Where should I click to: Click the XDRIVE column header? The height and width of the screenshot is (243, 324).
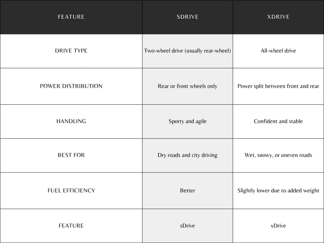click(x=278, y=17)
